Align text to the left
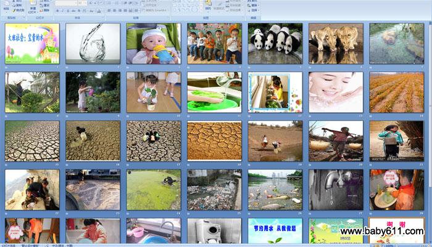 click(x=109, y=10)
